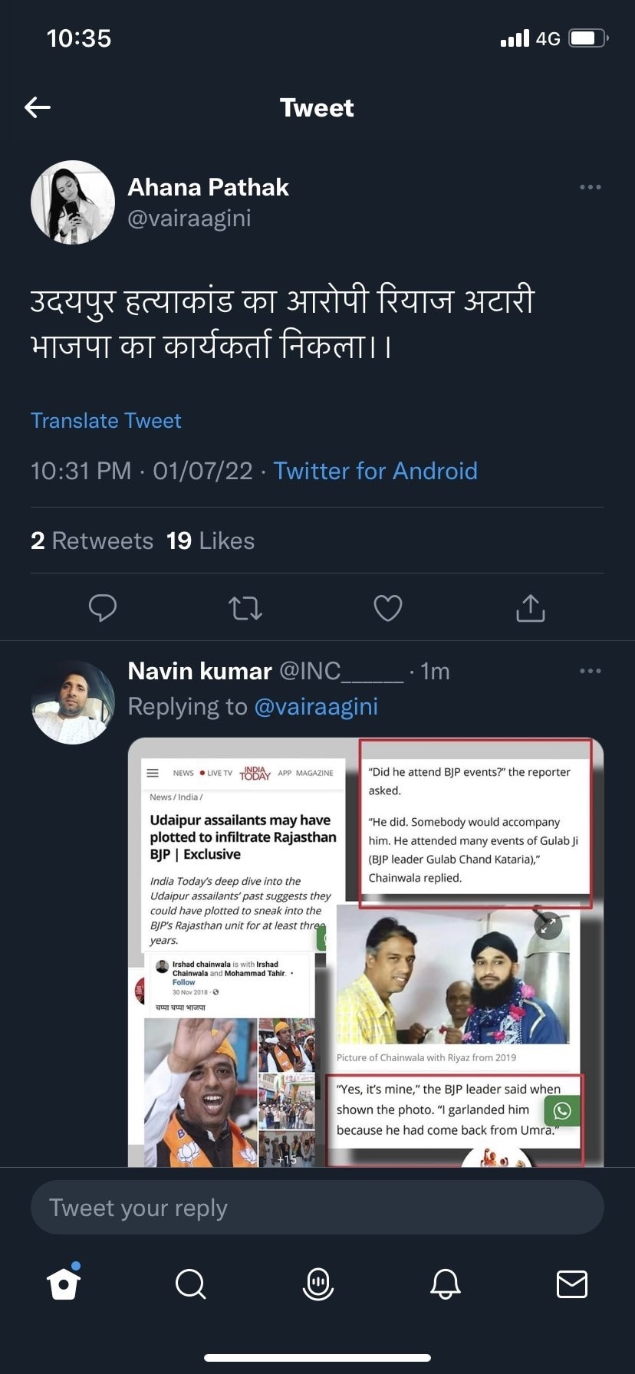Open more options for Ahana Pathak's tweet

click(x=590, y=187)
